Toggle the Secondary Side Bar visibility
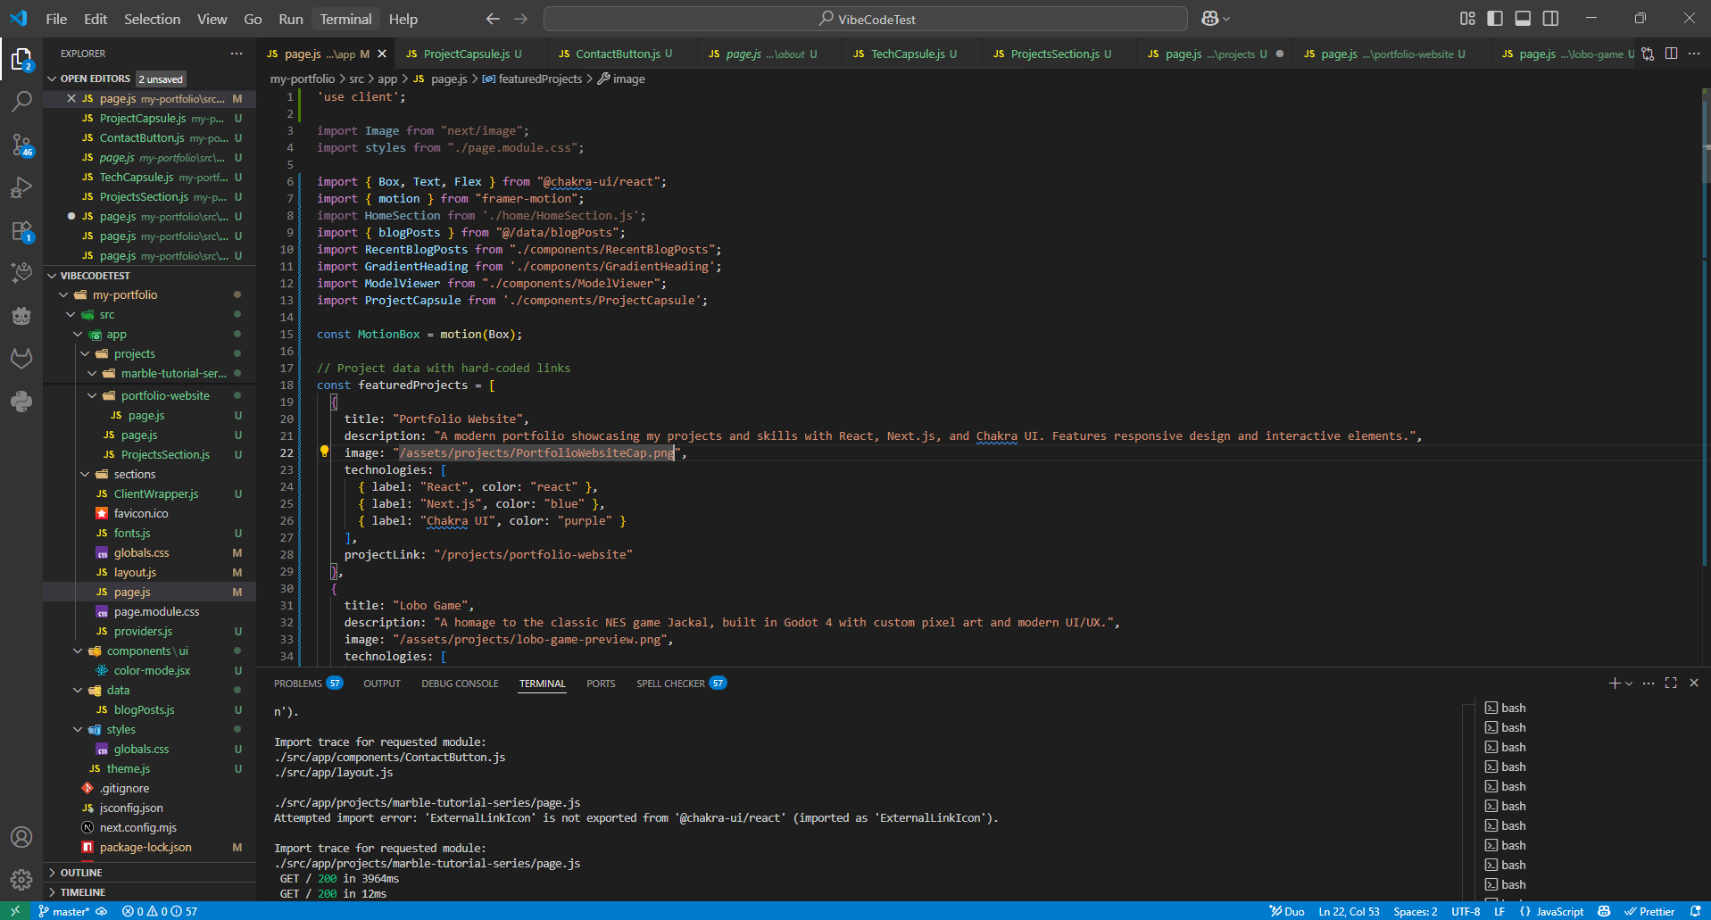Viewport: 1711px width, 920px height. coord(1551,19)
